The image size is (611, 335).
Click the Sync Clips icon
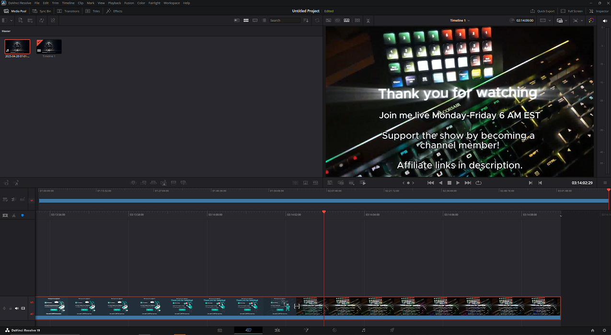[x=42, y=20]
